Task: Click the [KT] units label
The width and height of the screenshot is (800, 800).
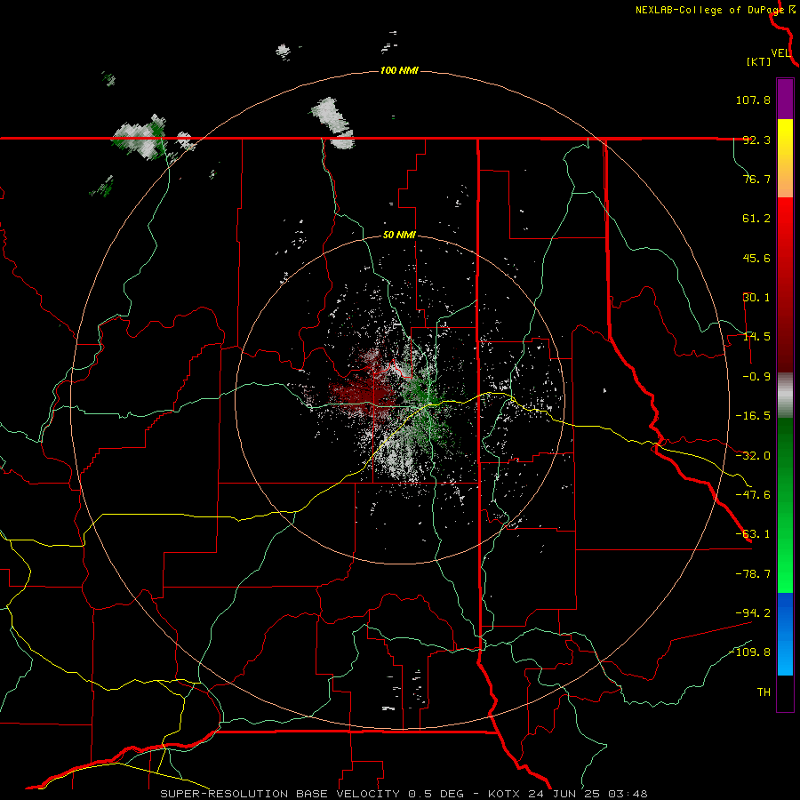Action: [759, 62]
